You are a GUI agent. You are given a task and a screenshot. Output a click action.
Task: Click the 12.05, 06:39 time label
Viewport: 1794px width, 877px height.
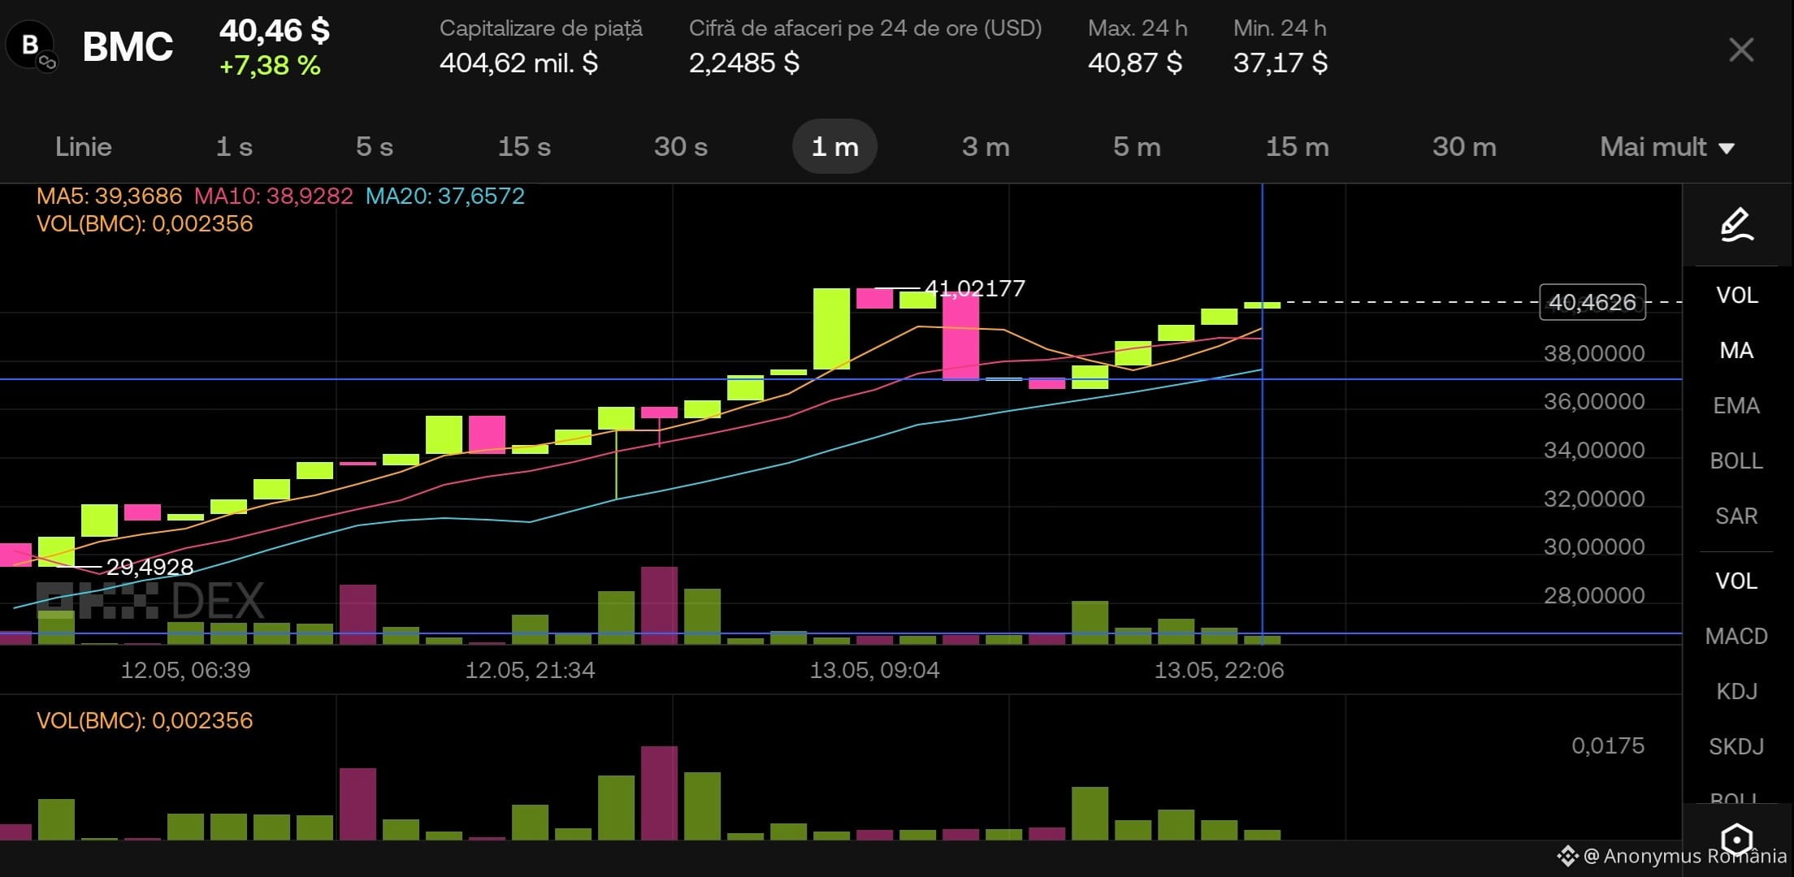185,671
